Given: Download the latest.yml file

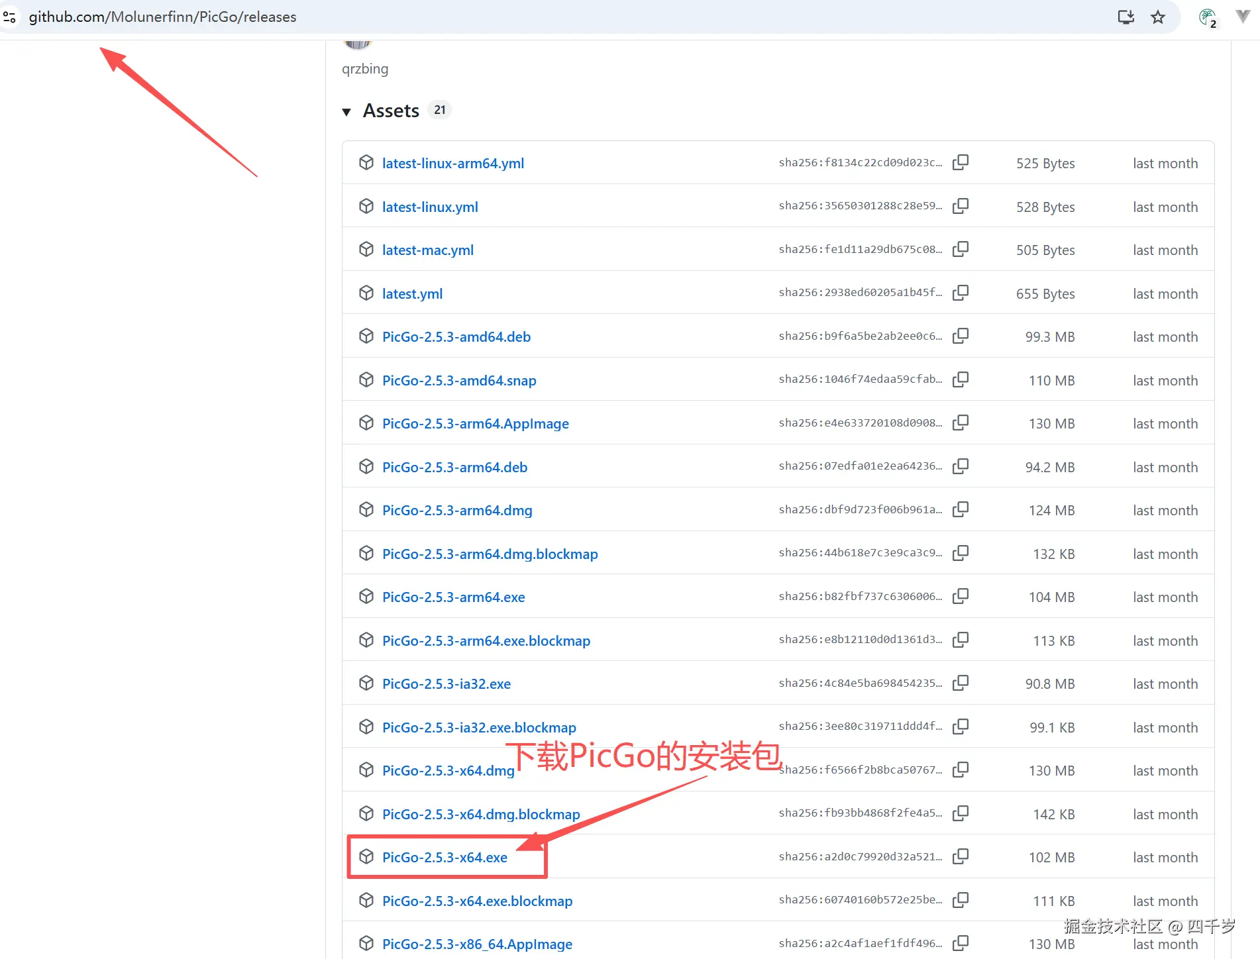Looking at the screenshot, I should [412, 293].
